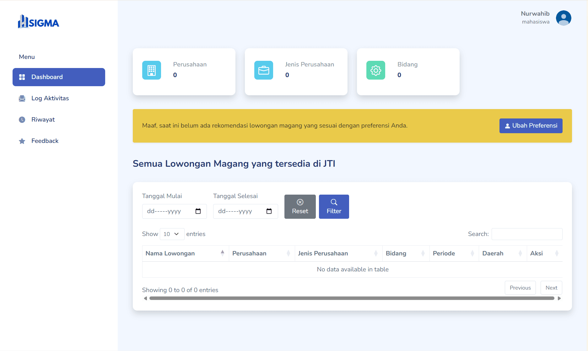Image resolution: width=588 pixels, height=351 pixels.
Task: Focus the Tanggal Mulai date field
Action: tap(174, 211)
